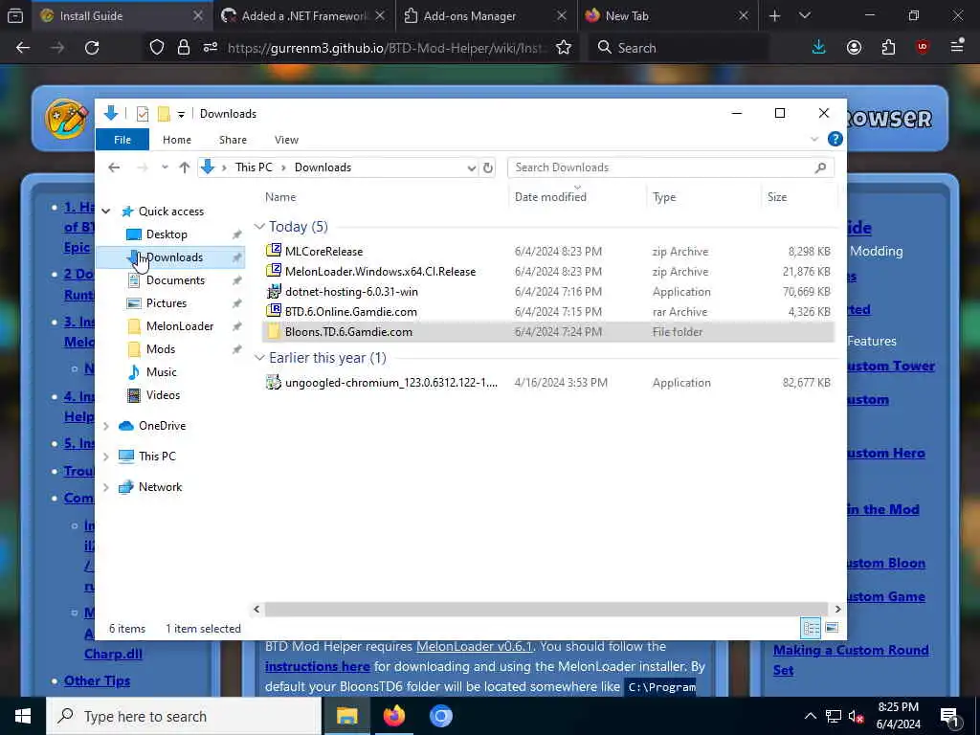980x735 pixels.
Task: Open Customize Quick Access Toolbar dropdown
Action: pyautogui.click(x=181, y=115)
